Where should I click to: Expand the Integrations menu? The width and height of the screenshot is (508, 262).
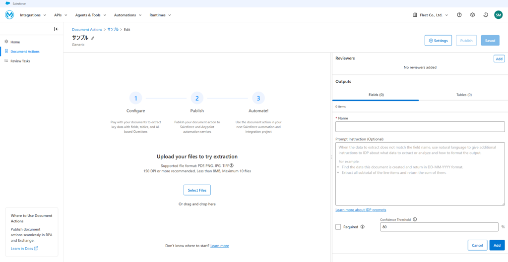pyautogui.click(x=33, y=15)
